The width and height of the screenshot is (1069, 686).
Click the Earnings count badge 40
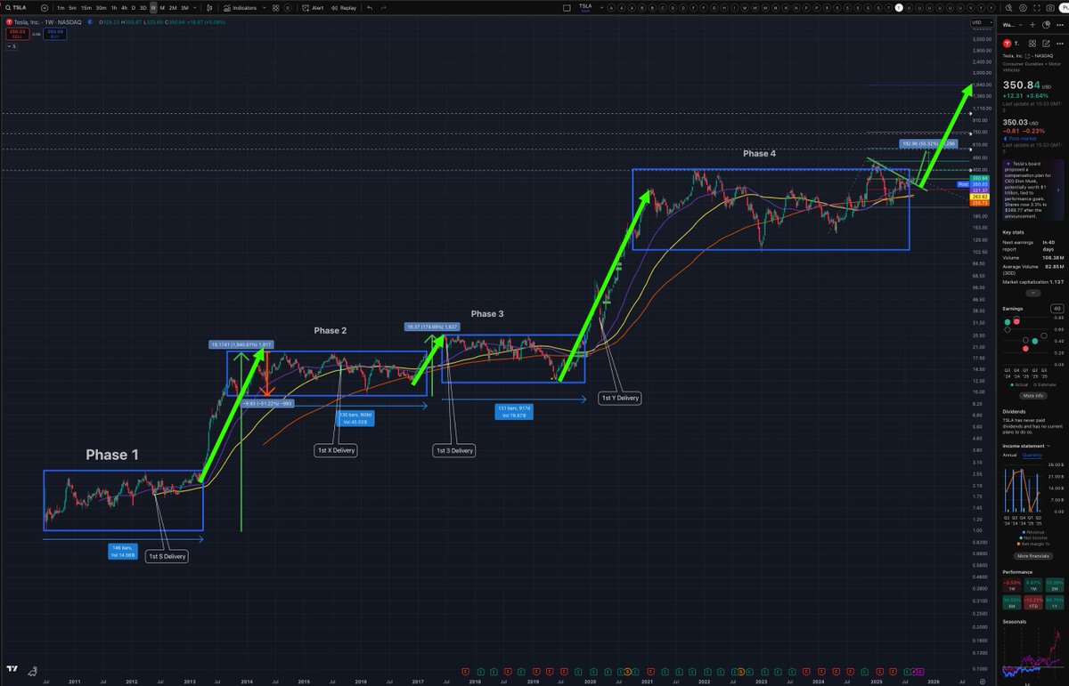[1057, 309]
